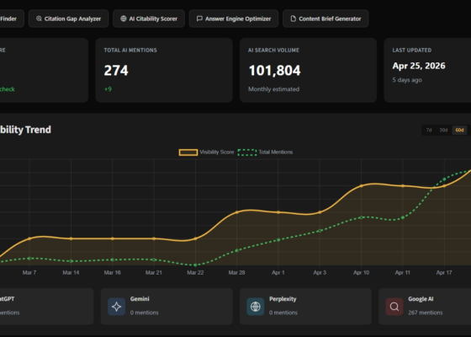Toggle the Visibility Score legend series
This screenshot has width=471, height=337.
[206, 152]
